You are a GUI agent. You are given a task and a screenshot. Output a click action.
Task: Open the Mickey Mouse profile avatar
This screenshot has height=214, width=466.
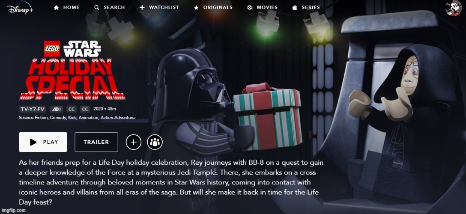pos(454,8)
